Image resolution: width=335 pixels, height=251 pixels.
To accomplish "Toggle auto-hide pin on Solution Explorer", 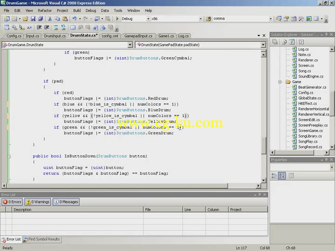I will pos(327,34).
